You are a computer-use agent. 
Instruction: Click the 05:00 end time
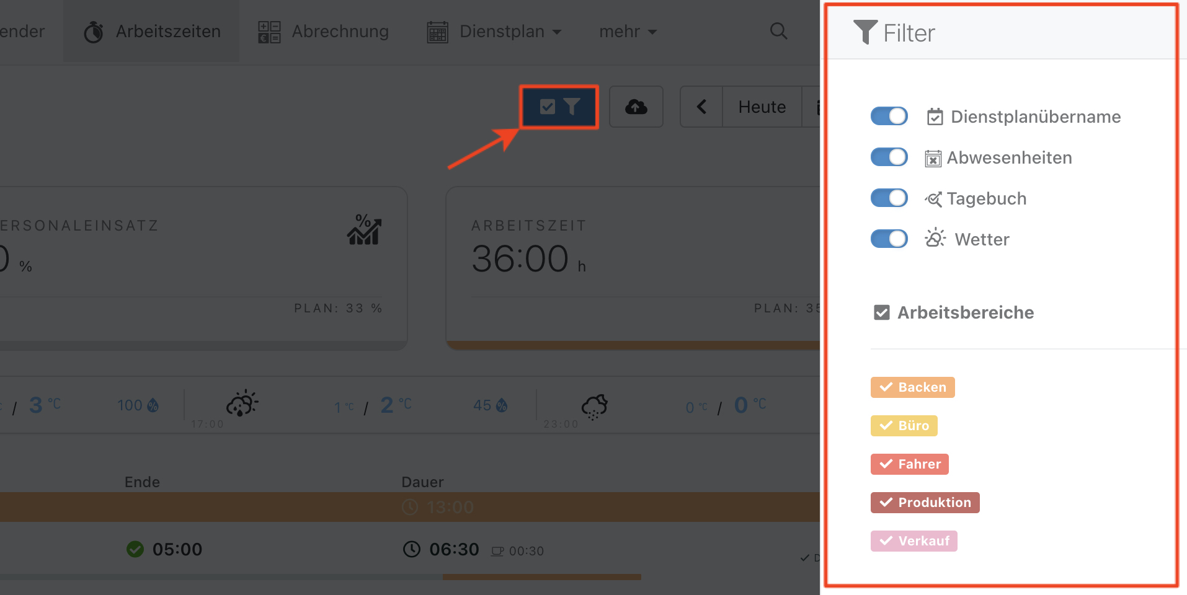[x=177, y=549]
